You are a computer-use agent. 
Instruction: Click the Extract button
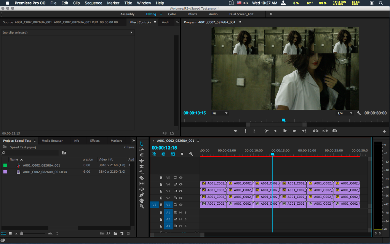click(x=325, y=131)
